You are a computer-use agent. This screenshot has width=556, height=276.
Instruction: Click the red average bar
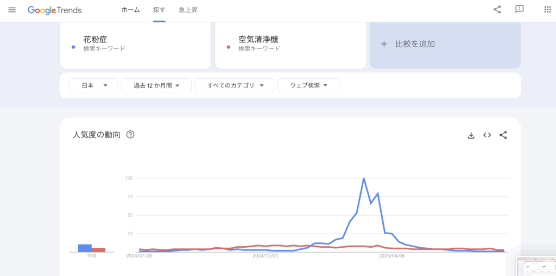coord(99,250)
